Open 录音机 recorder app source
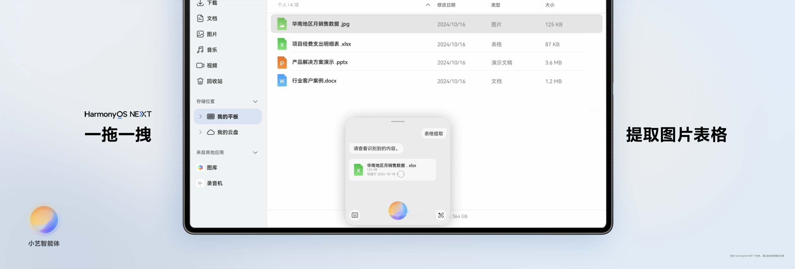Viewport: 795px width, 269px height. 210,183
